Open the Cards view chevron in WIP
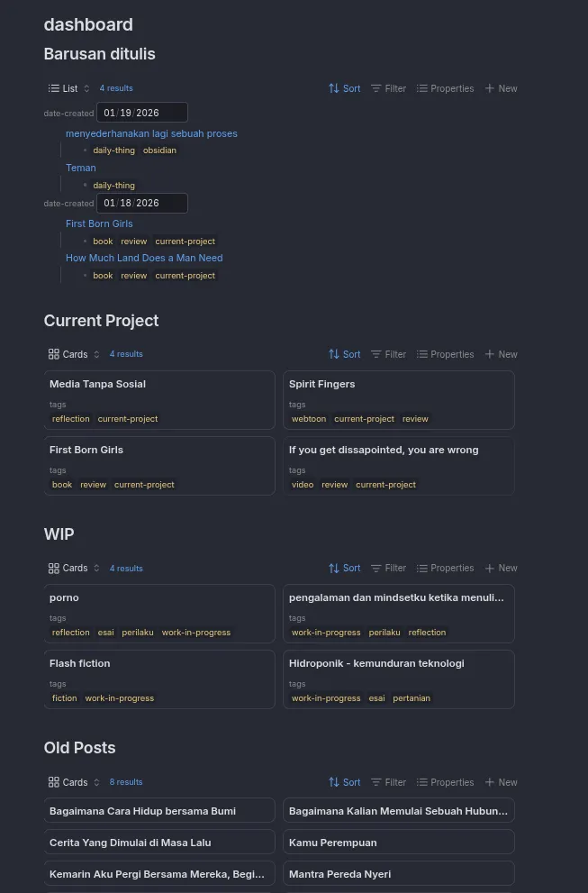Viewport: 588px width, 893px height. point(95,568)
